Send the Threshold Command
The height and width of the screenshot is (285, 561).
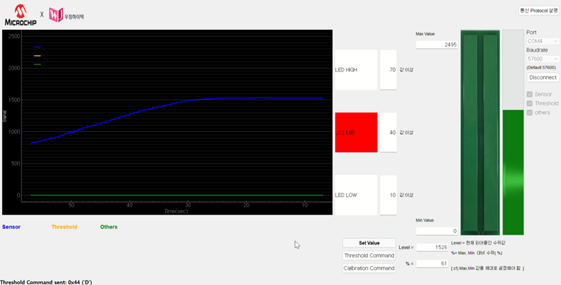click(369, 255)
